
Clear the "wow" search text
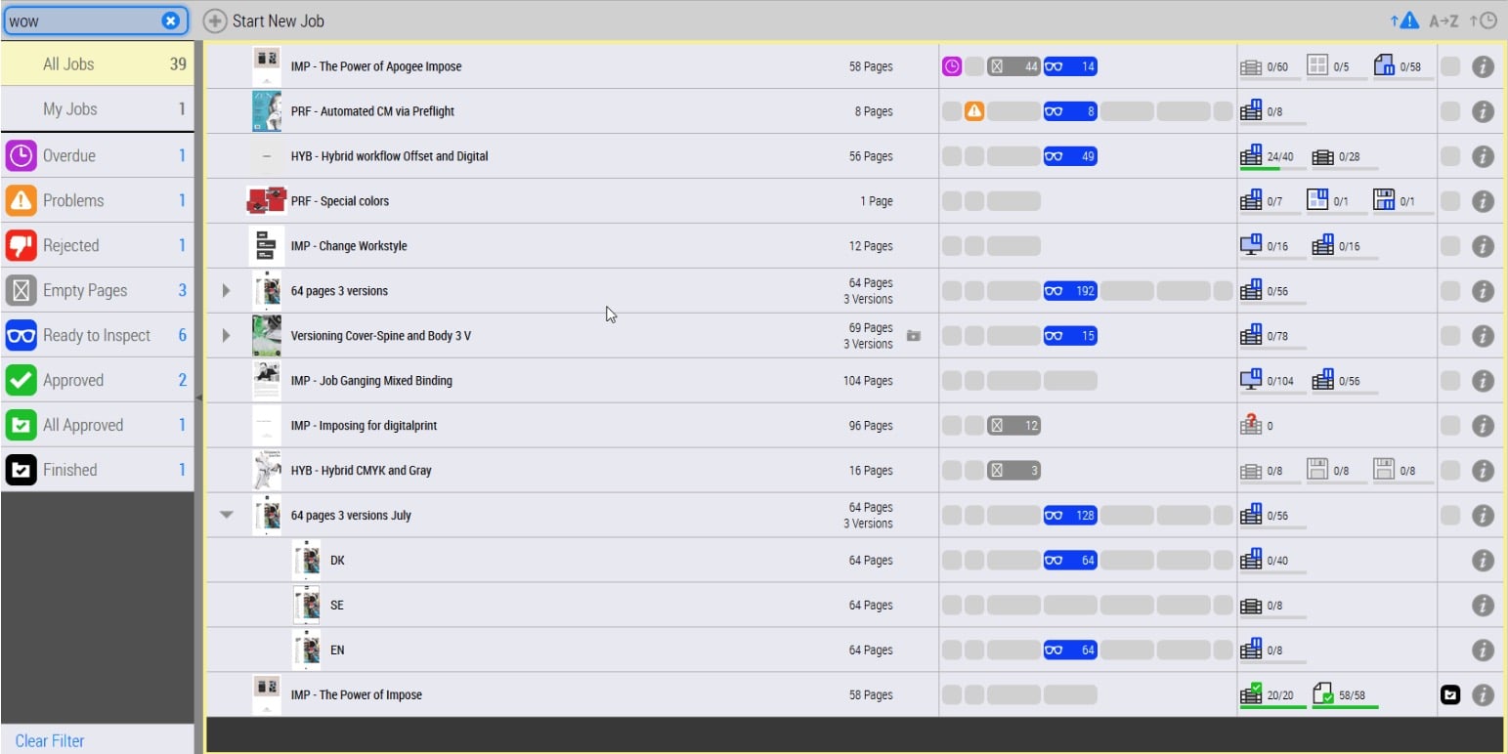pos(170,21)
